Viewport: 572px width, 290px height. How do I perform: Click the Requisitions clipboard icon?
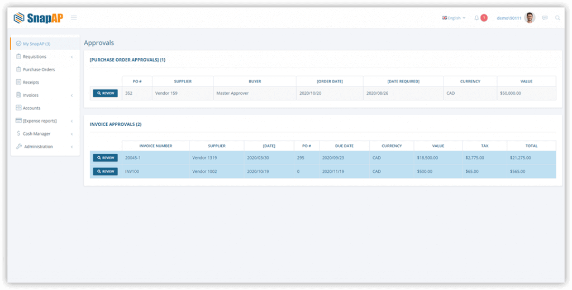point(18,56)
